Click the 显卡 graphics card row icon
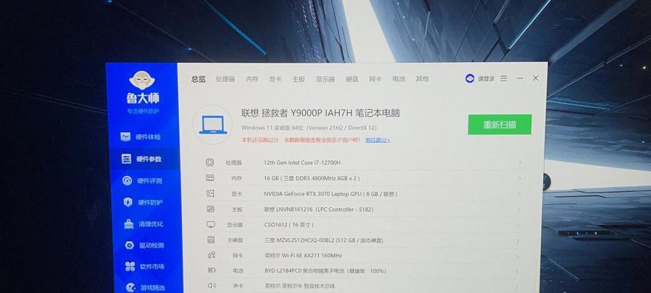Image resolution: width=651 pixels, height=293 pixels. 210,193
